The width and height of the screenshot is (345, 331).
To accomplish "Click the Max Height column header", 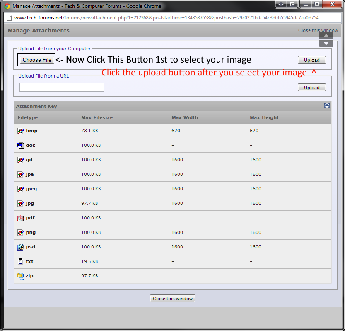I will coord(264,117).
